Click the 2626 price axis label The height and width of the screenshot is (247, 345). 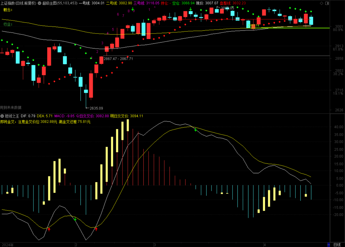click(x=339, y=110)
